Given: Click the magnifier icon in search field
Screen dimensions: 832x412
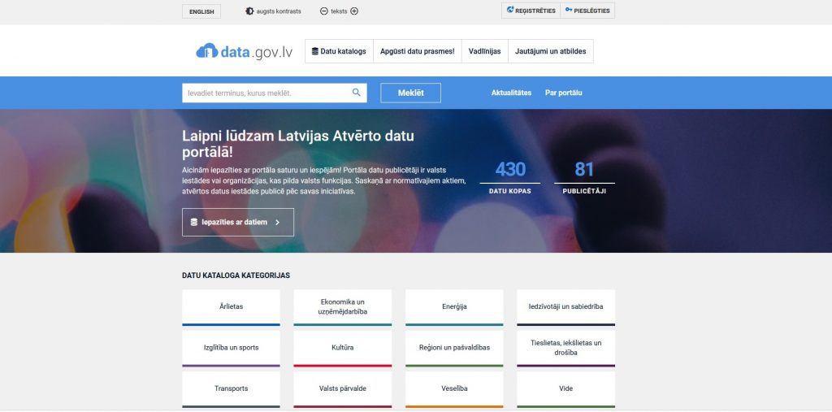Looking at the screenshot, I should pos(356,93).
